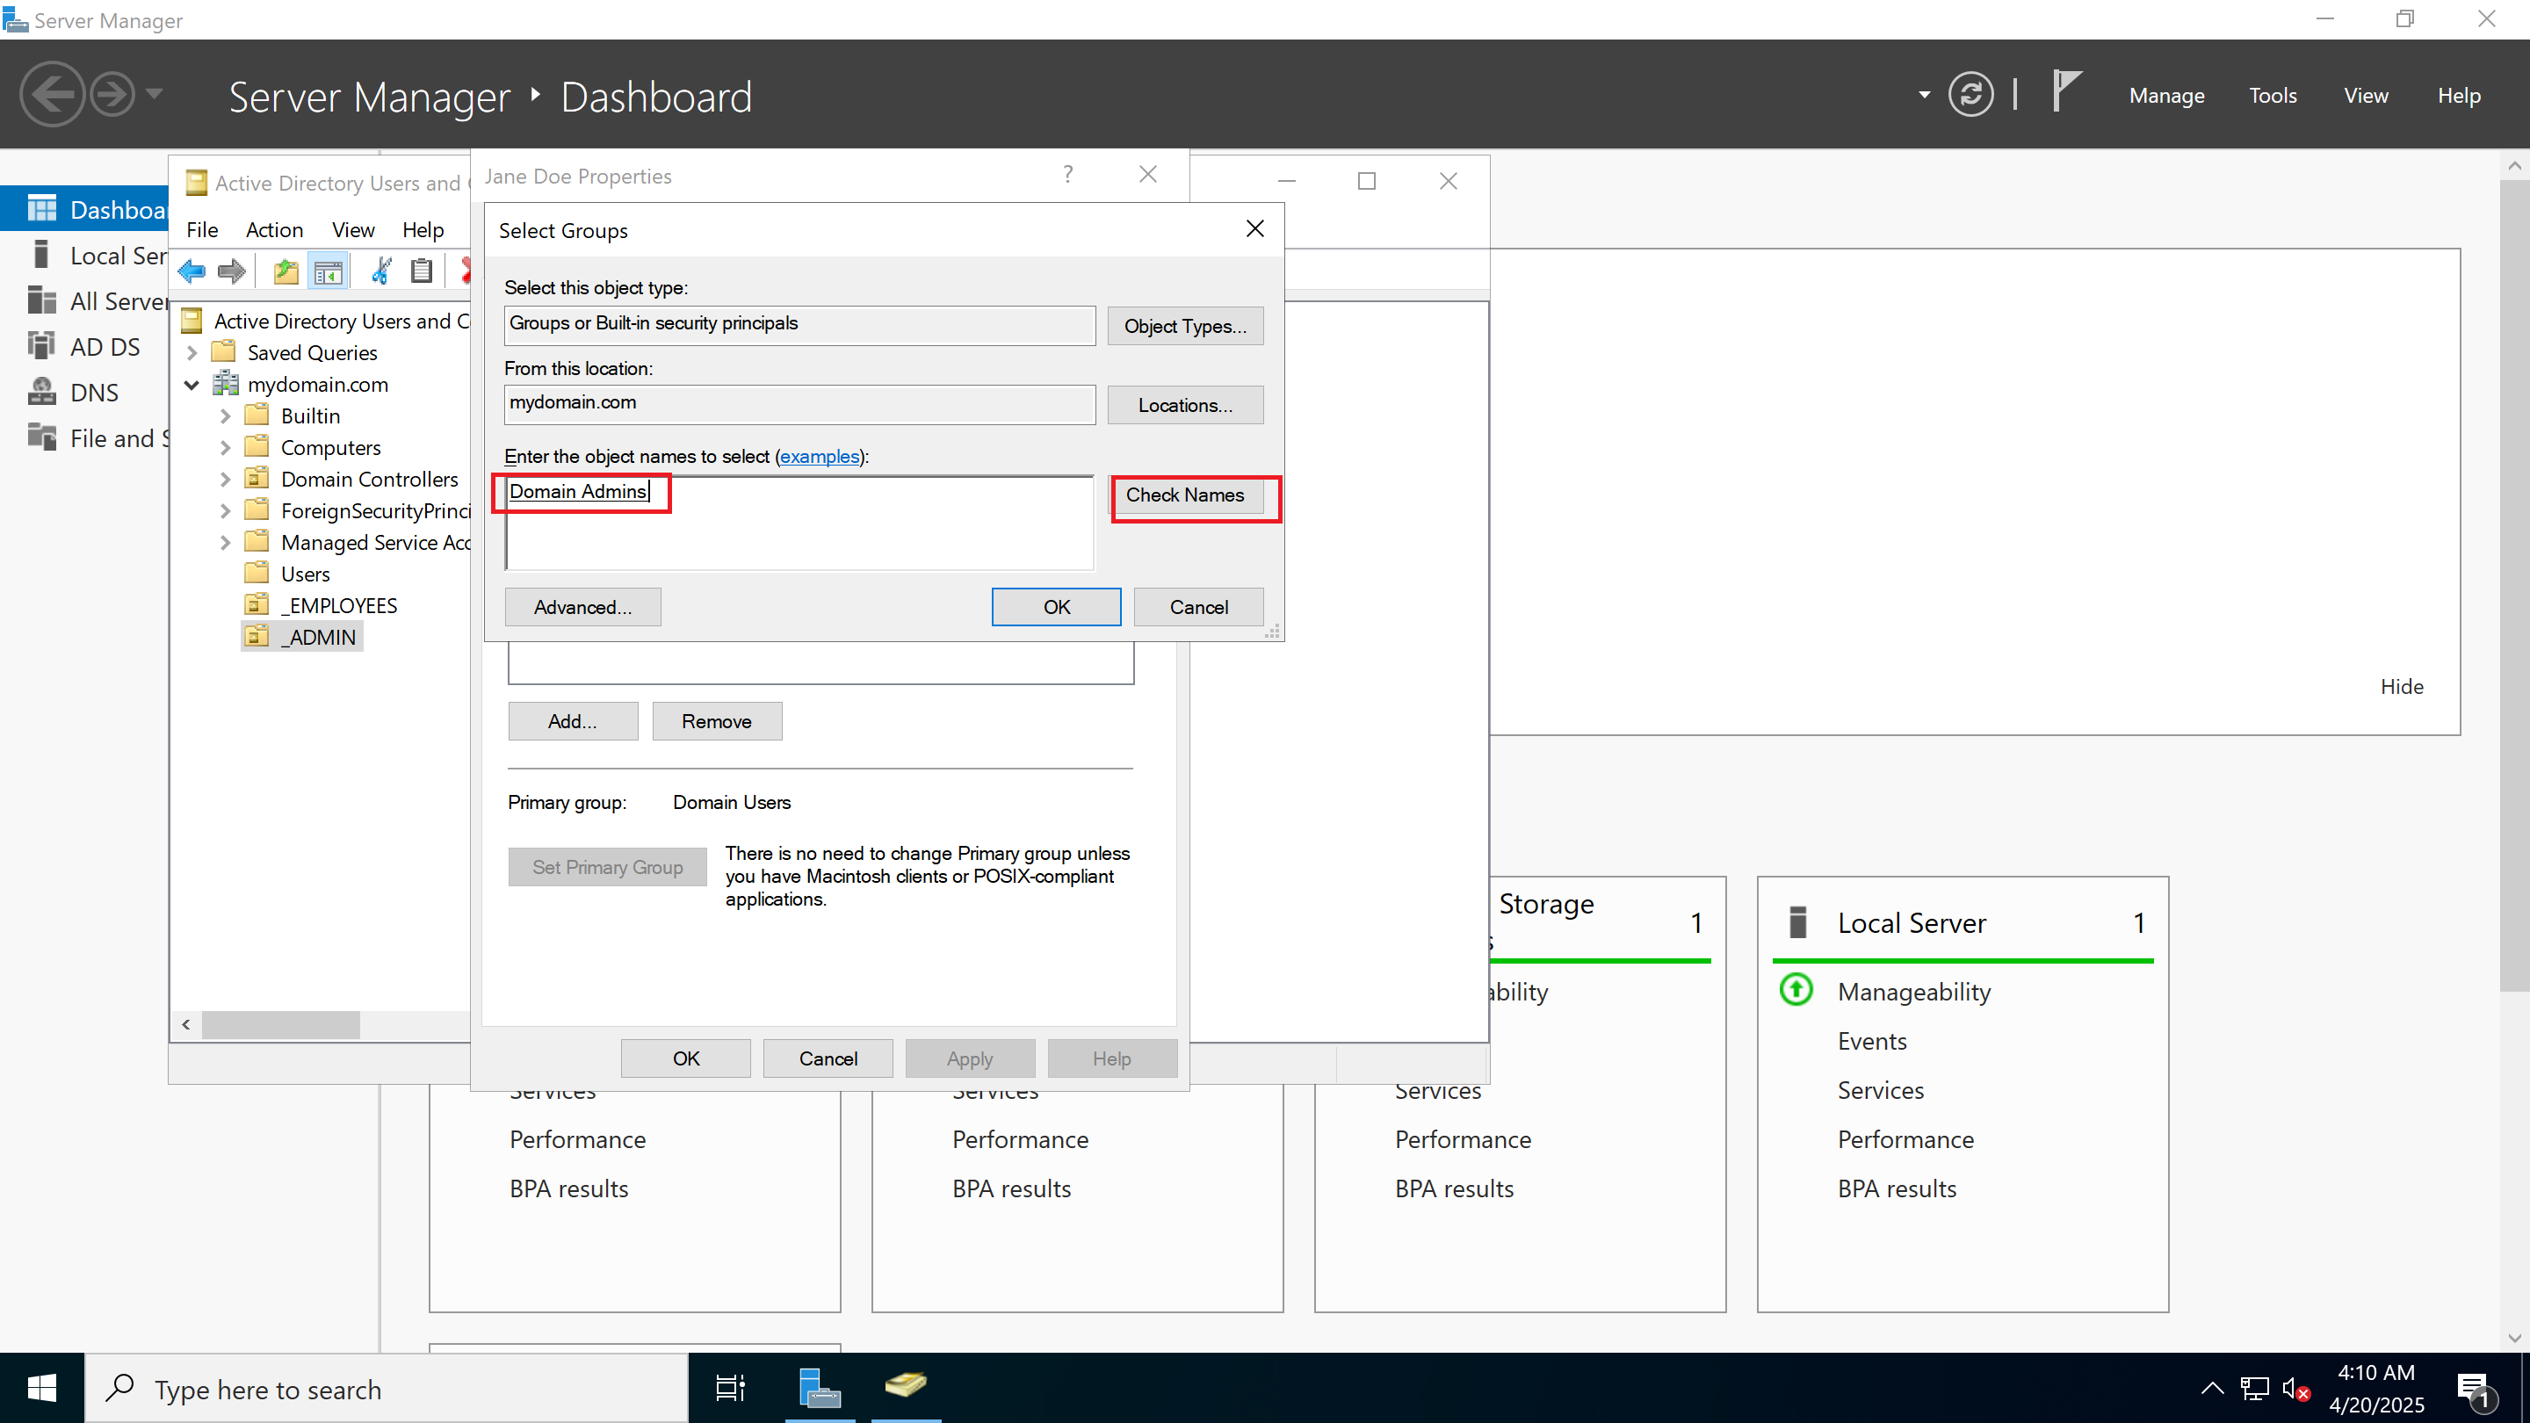Open the notifications flag in Server Manager
The width and height of the screenshot is (2530, 1423).
2066,91
